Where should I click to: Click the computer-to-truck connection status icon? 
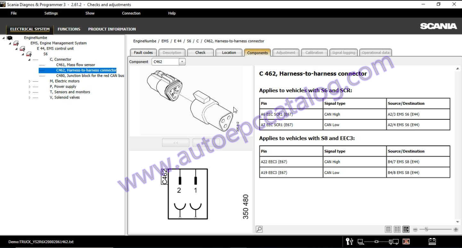(378, 242)
